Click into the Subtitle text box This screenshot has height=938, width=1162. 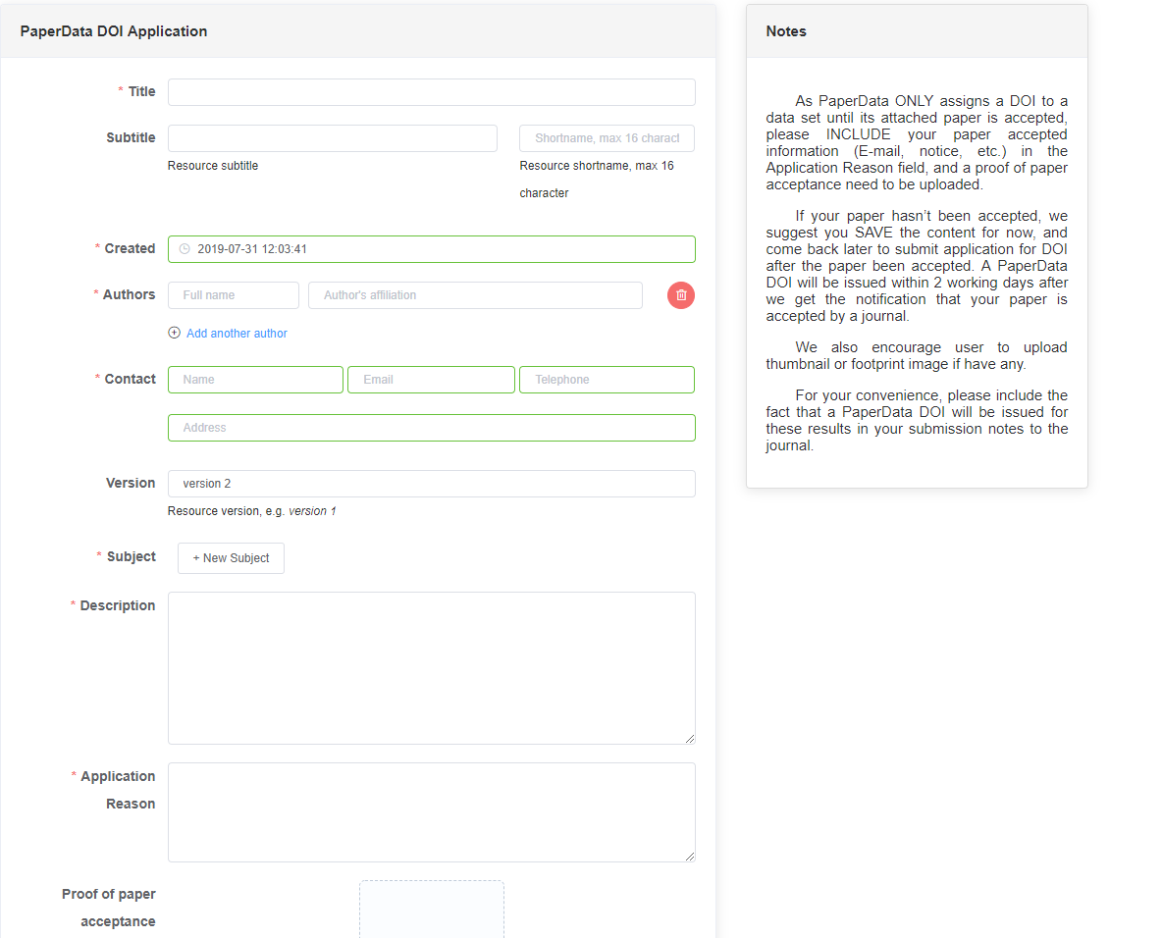coord(332,138)
